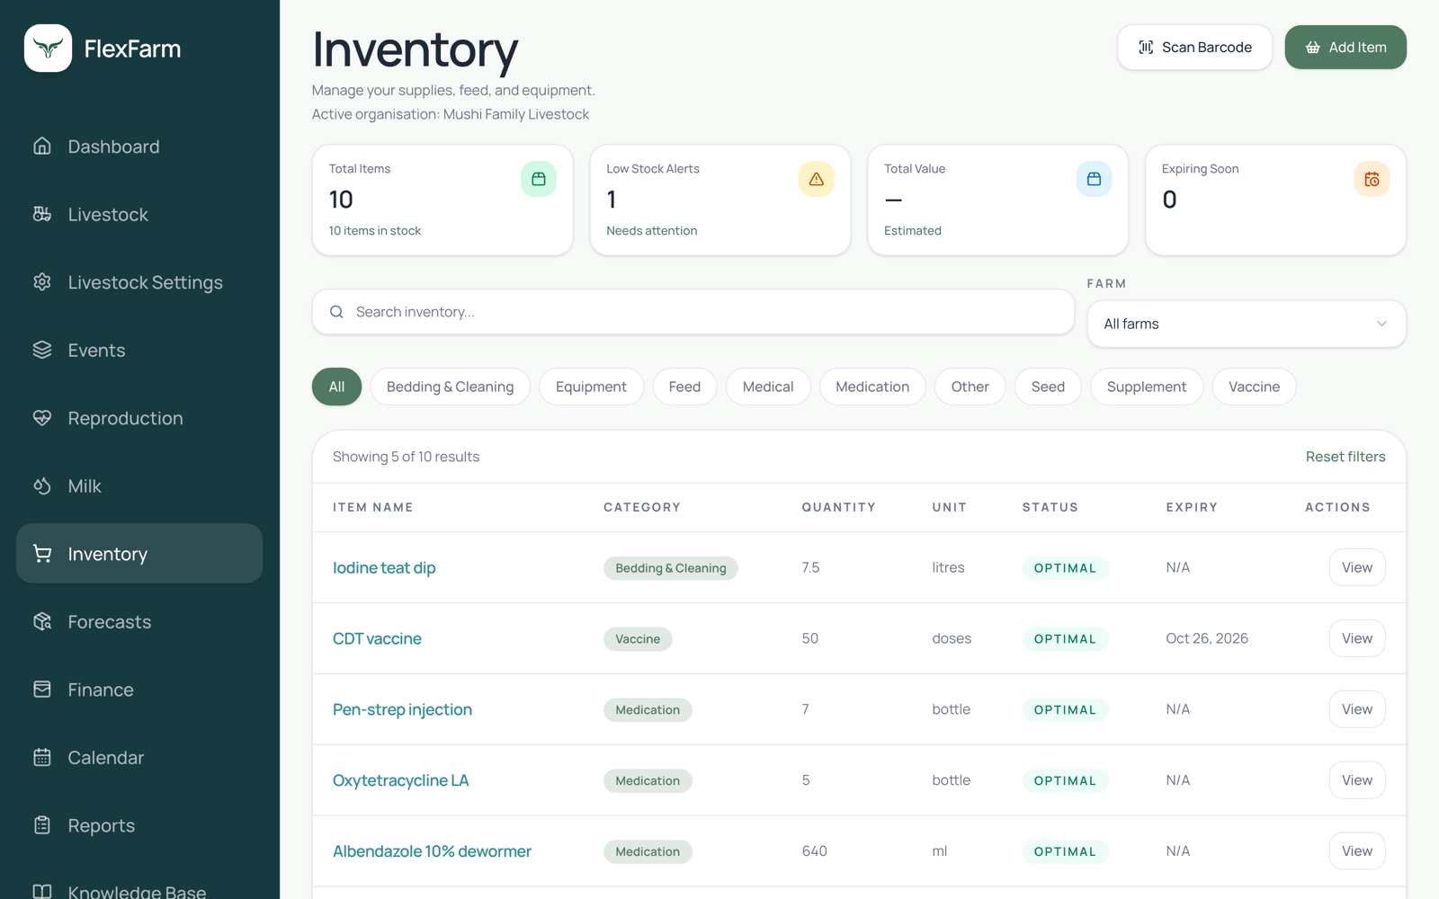The height and width of the screenshot is (899, 1439).
Task: Click the Events layers icon
Action: [x=42, y=350]
